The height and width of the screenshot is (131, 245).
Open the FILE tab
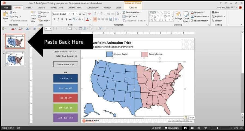pyautogui.click(x=6, y=8)
